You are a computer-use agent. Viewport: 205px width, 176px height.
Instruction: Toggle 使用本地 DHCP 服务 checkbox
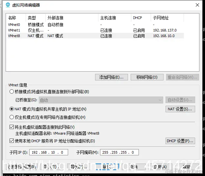pyautogui.click(x=12, y=141)
